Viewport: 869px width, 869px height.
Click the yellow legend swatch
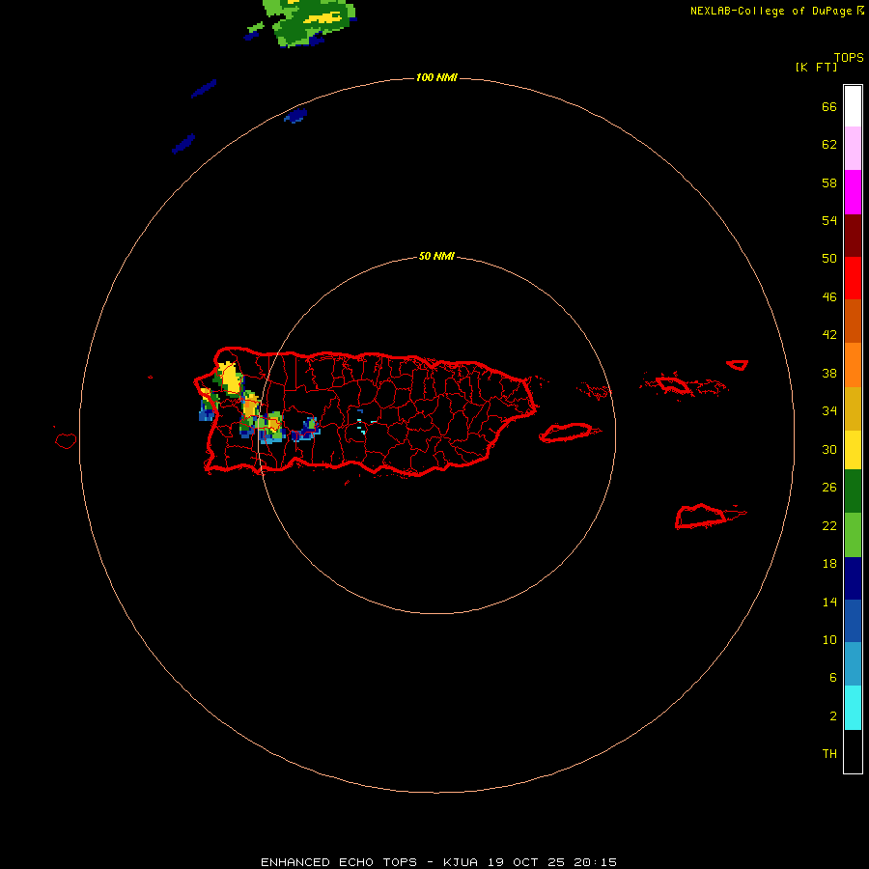[x=853, y=450]
